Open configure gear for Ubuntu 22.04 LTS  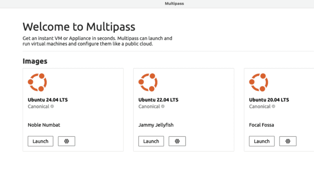pos(177,141)
